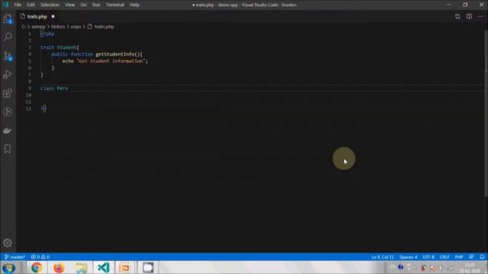Click the taskbar clock
Image resolution: width=488 pixels, height=274 pixels.
click(470, 268)
